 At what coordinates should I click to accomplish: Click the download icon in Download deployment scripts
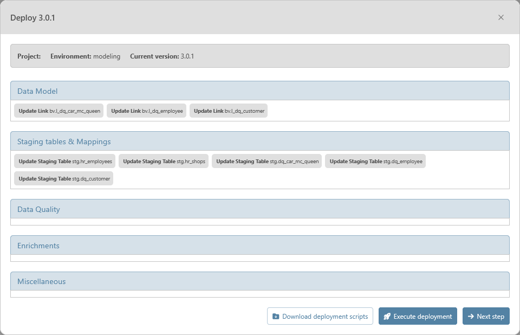point(276,317)
